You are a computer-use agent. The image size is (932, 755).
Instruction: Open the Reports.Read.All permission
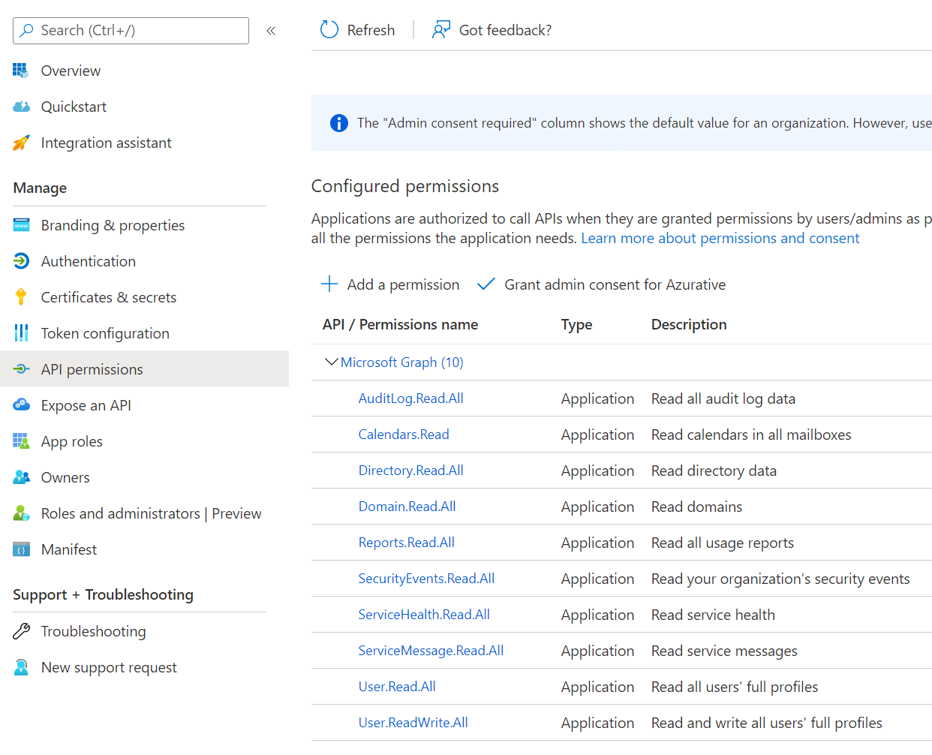click(x=406, y=543)
